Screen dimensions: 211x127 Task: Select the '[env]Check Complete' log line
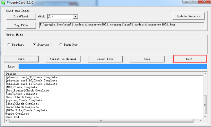[21, 94]
